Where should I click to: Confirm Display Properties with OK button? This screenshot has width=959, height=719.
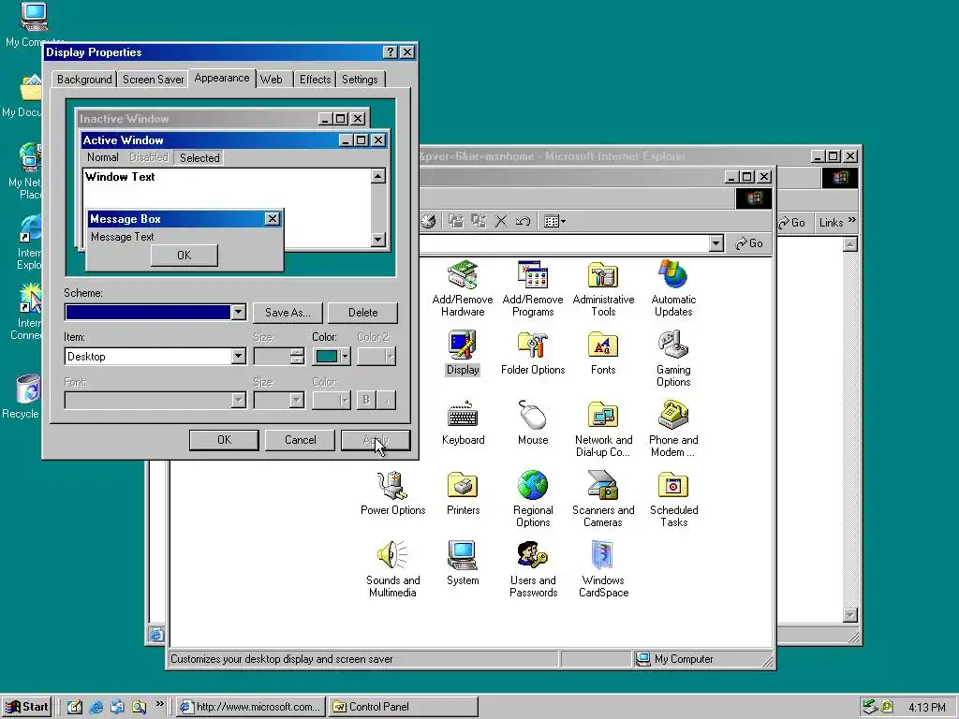click(x=224, y=440)
